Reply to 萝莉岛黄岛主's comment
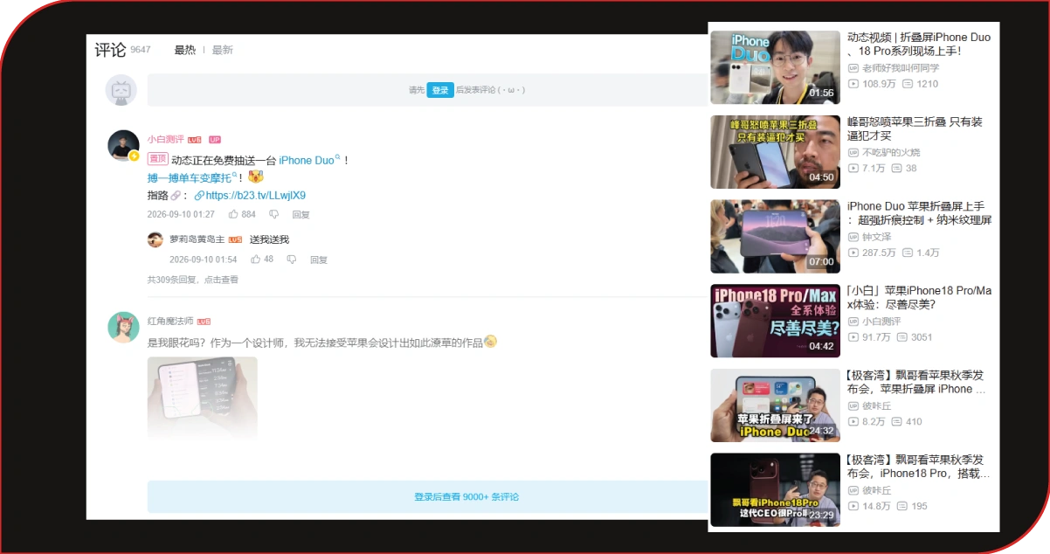The height and width of the screenshot is (554, 1050). [319, 260]
